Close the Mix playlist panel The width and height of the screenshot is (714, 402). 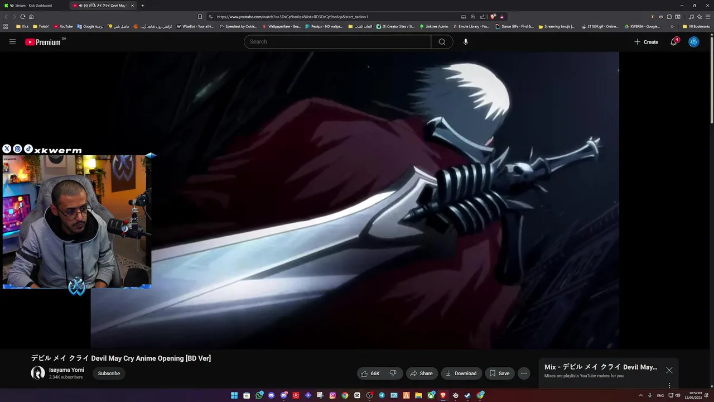(x=669, y=370)
